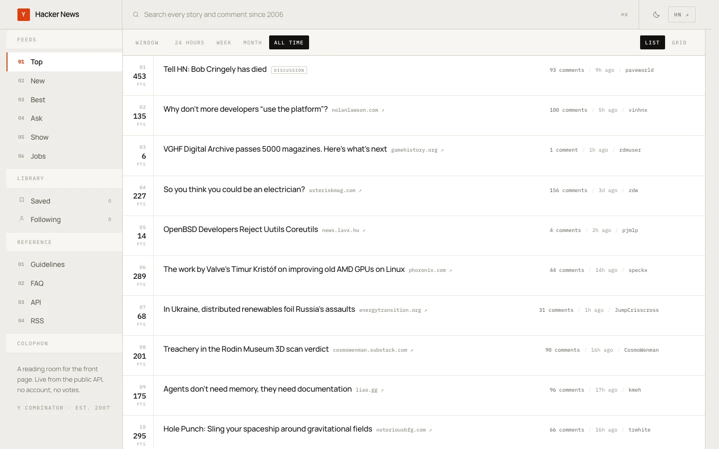Click the DISCUSSION tag badge
The height and width of the screenshot is (449, 719).
[289, 70]
